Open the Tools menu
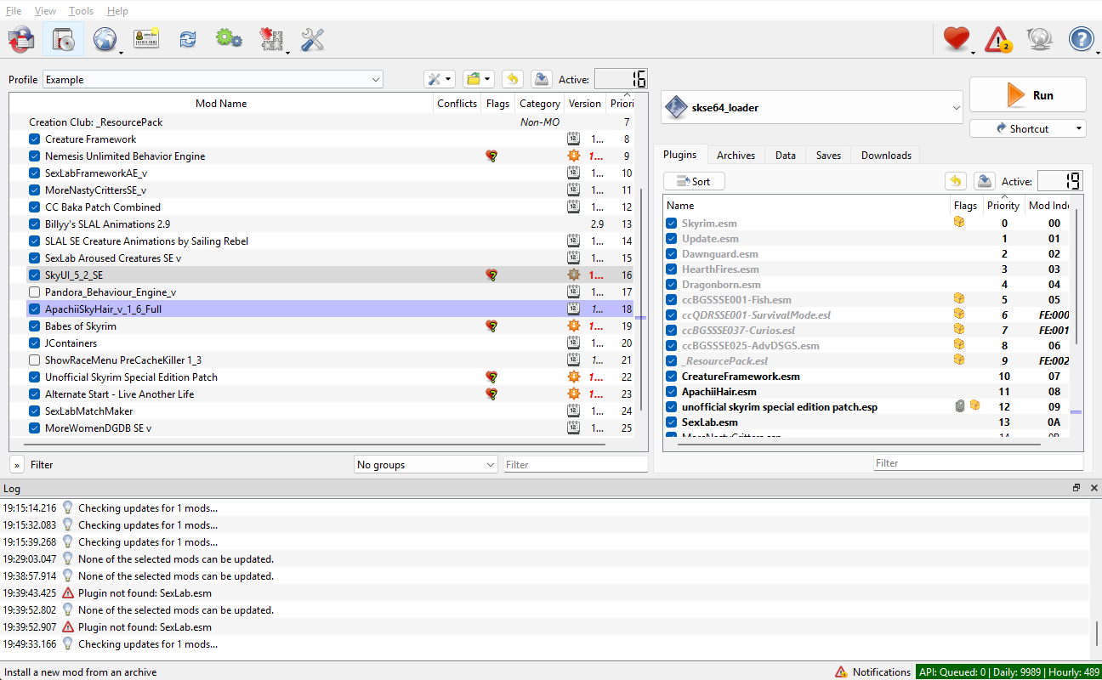Image resolution: width=1102 pixels, height=680 pixels. [81, 11]
